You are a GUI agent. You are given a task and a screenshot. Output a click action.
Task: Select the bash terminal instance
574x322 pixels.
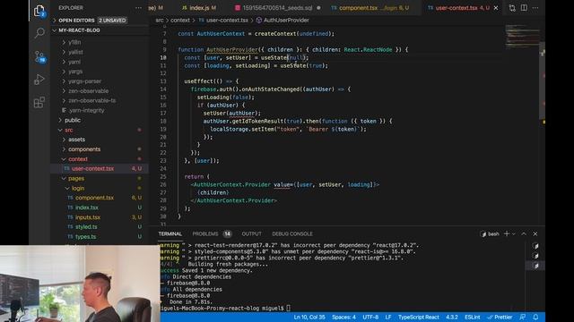coord(490,233)
